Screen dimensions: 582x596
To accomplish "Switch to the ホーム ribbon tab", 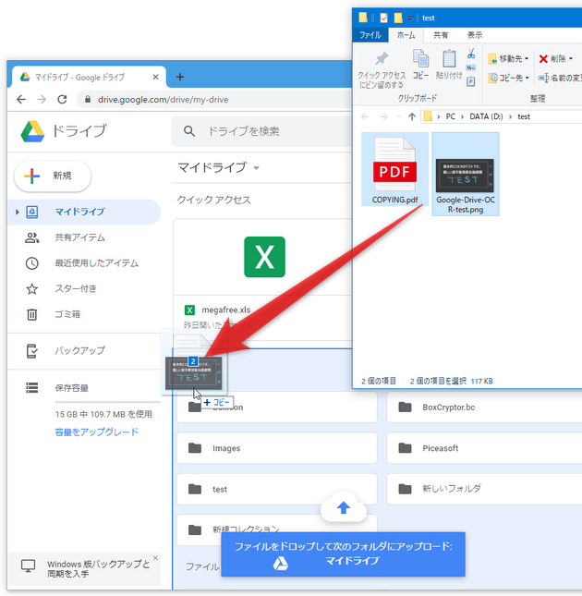I will pos(406,35).
